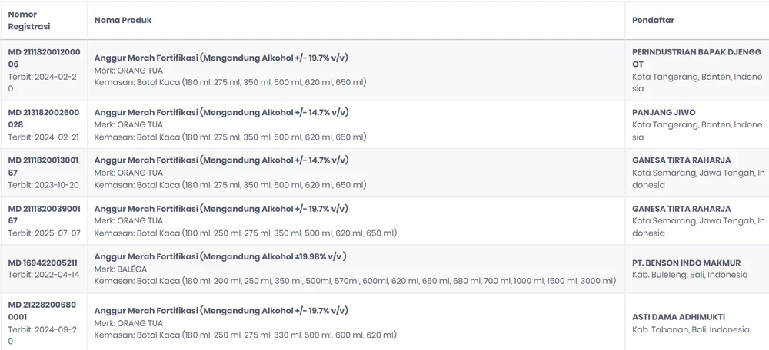Click the Nama Produk column header
Image resolution: width=769 pixels, height=350 pixels.
(122, 21)
